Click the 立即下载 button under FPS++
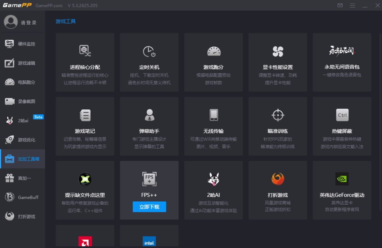This screenshot has height=248, width=382. point(149,207)
